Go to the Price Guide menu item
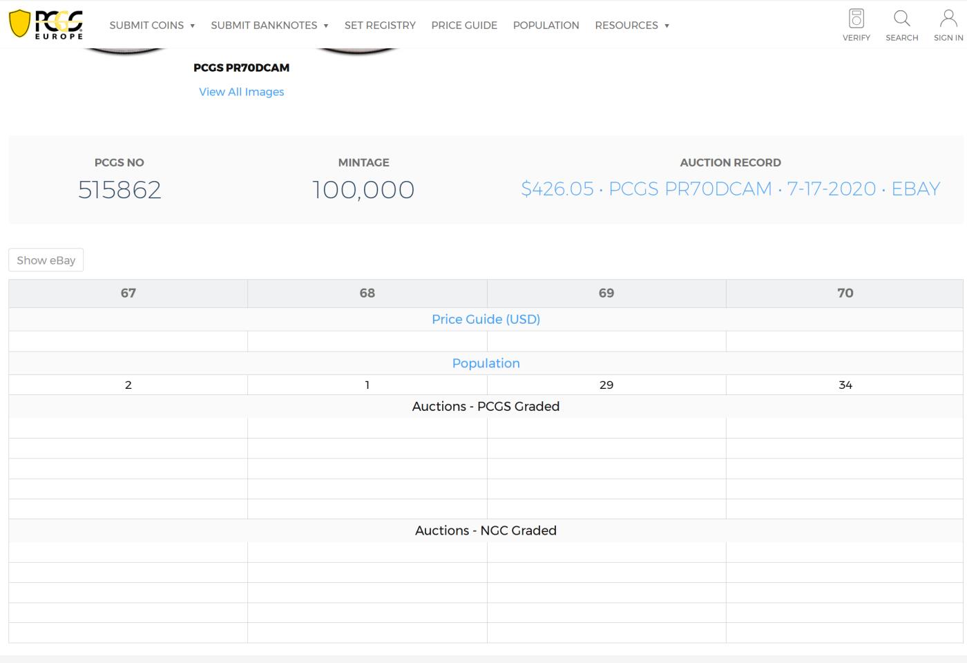 (x=464, y=26)
